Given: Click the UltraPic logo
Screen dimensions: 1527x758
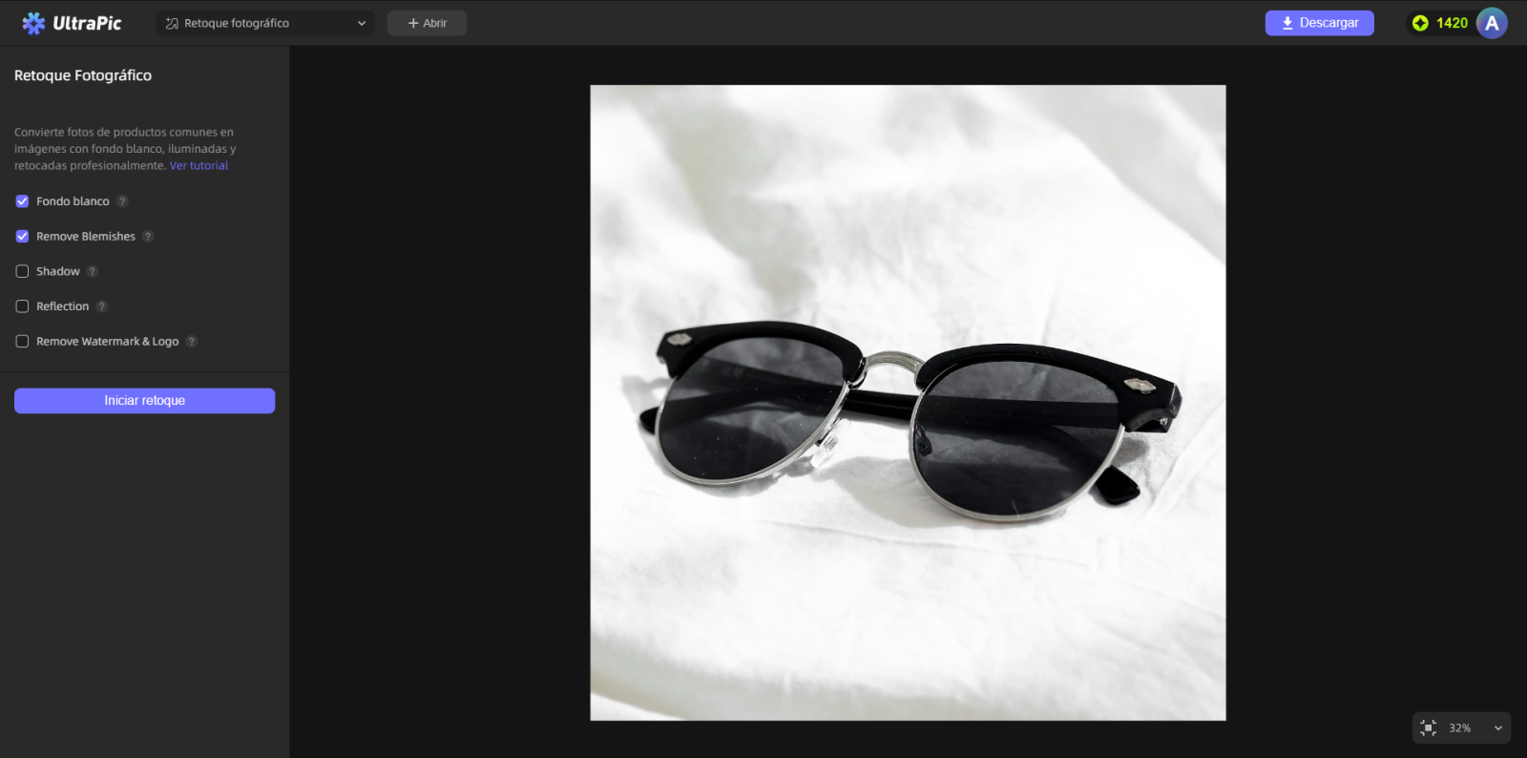Looking at the screenshot, I should pyautogui.click(x=72, y=23).
